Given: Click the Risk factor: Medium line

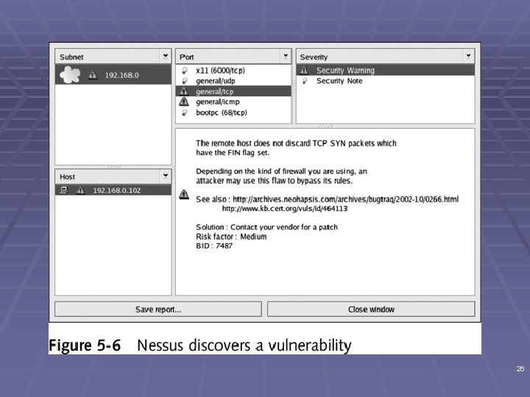Looking at the screenshot, I should pos(231,237).
